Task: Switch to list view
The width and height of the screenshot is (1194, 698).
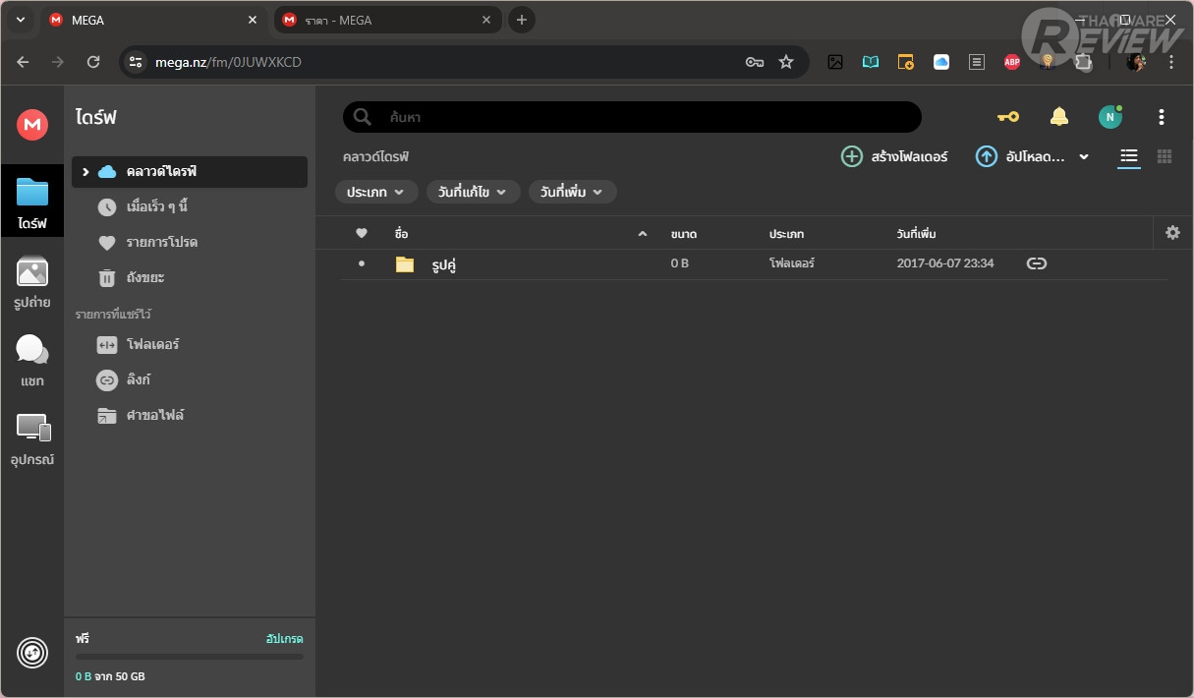Action: 1129,156
